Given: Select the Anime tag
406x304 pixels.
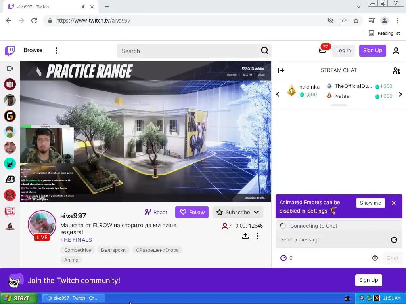Looking at the screenshot, I should coord(71,260).
